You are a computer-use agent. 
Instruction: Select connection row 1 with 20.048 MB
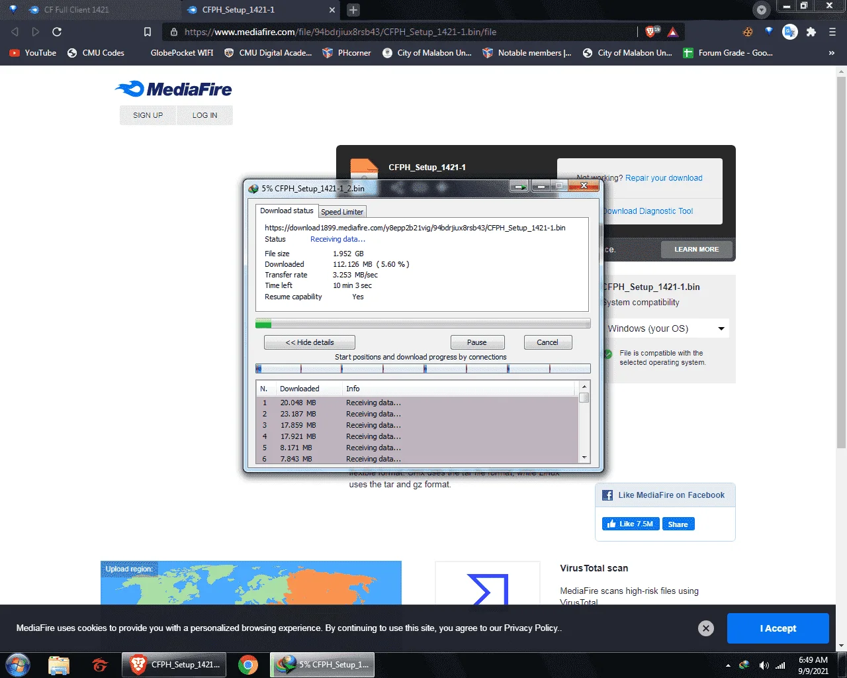[418, 403]
